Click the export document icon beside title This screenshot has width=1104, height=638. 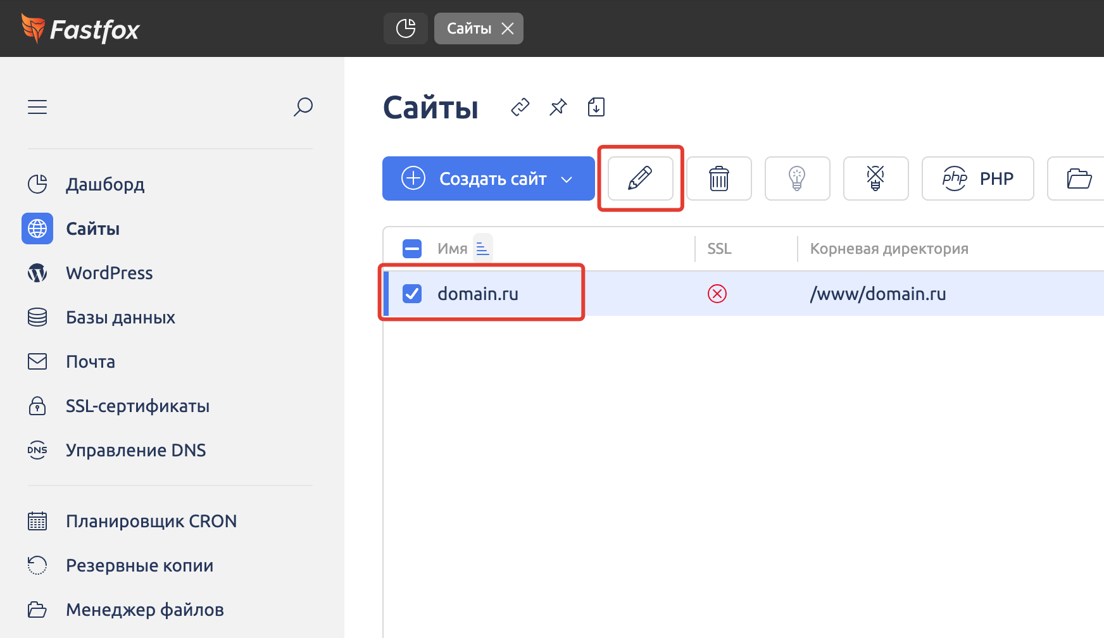(596, 107)
